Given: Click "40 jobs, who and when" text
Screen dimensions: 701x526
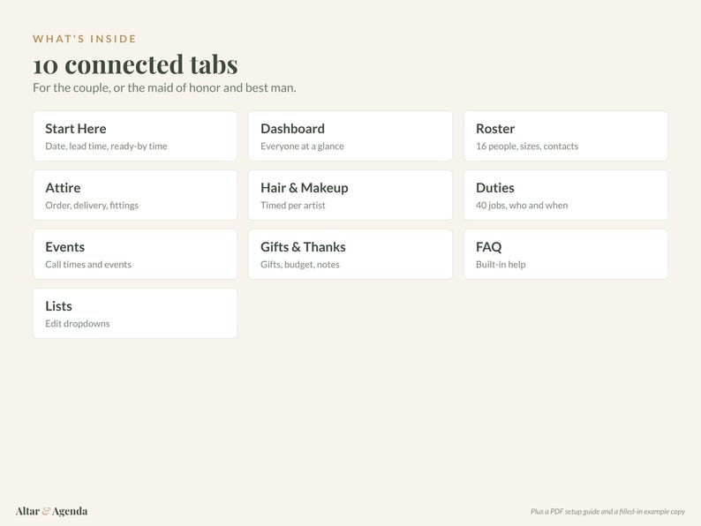Looking at the screenshot, I should (x=522, y=205).
